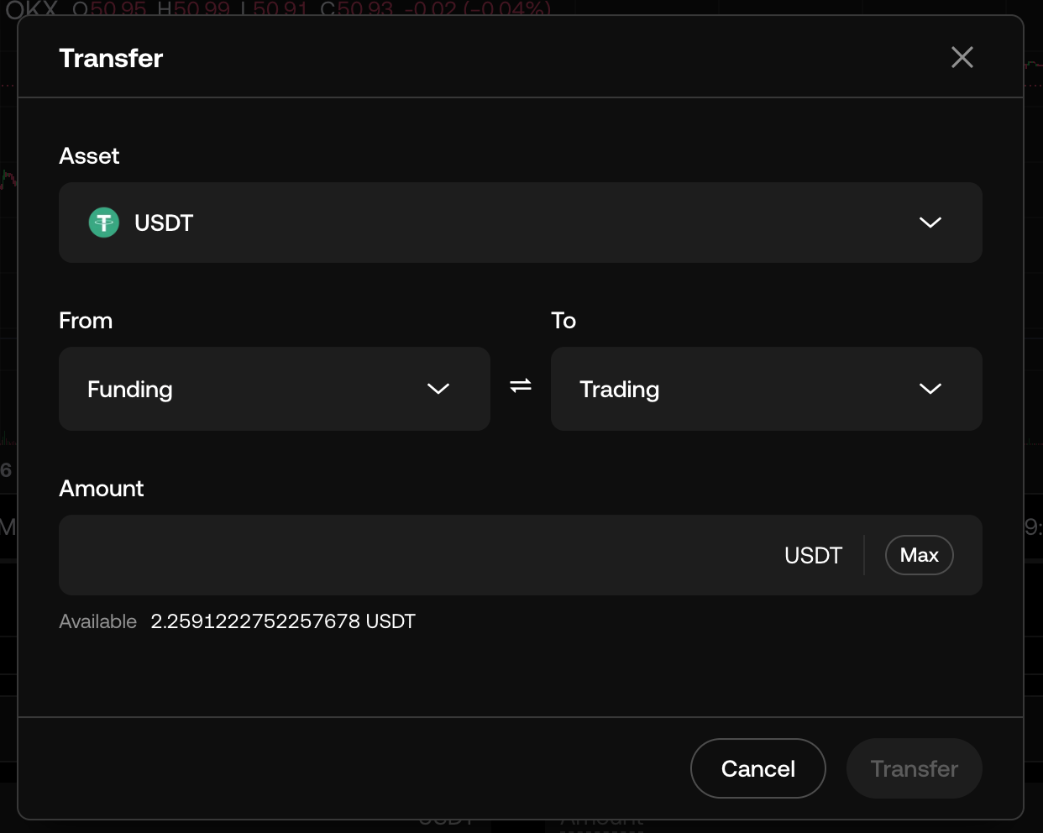Click the chevron in the Trading field
The width and height of the screenshot is (1043, 833).
coord(930,389)
